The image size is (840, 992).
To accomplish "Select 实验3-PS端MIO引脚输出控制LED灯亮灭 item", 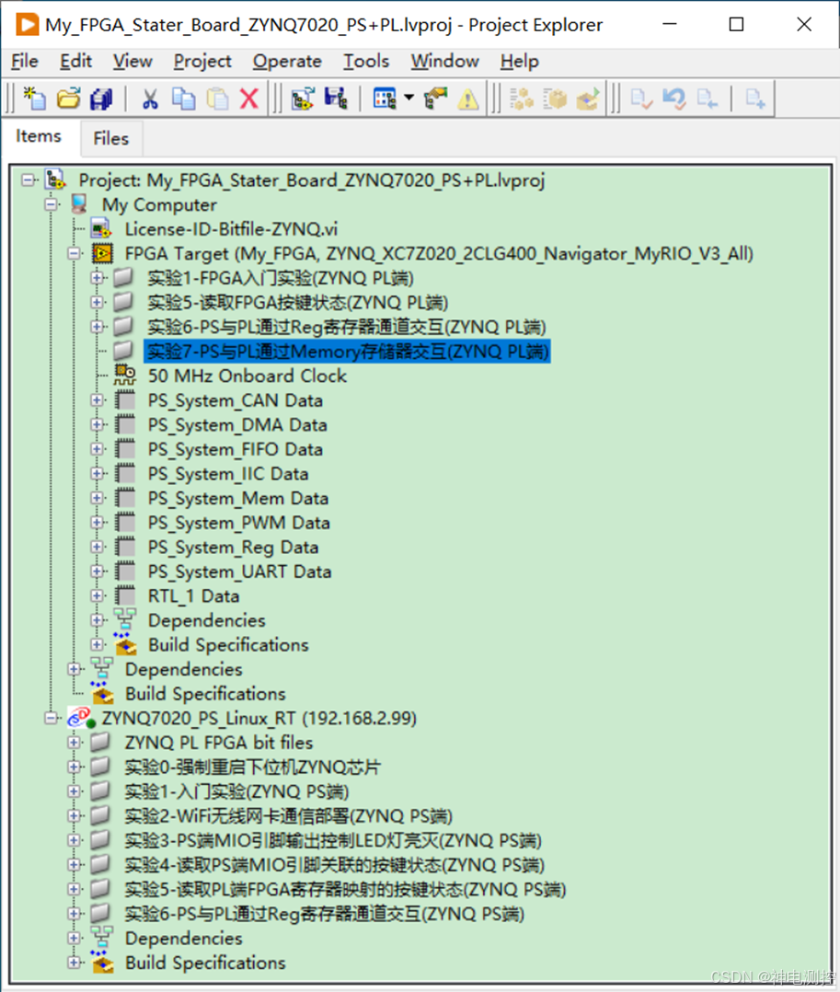I will pyautogui.click(x=333, y=840).
